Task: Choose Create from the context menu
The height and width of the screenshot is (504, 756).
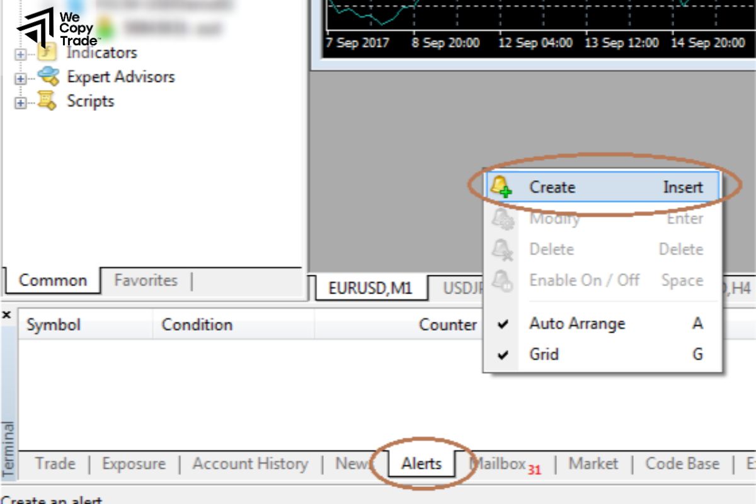Action: [x=552, y=187]
